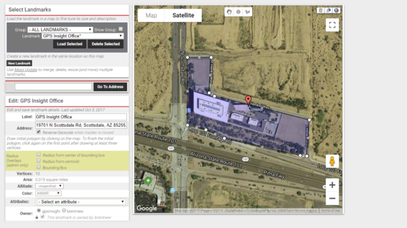This screenshot has width=407, height=228.
Task: Open the Group dropdown ALL LANDMARKS
Action: coord(60,30)
